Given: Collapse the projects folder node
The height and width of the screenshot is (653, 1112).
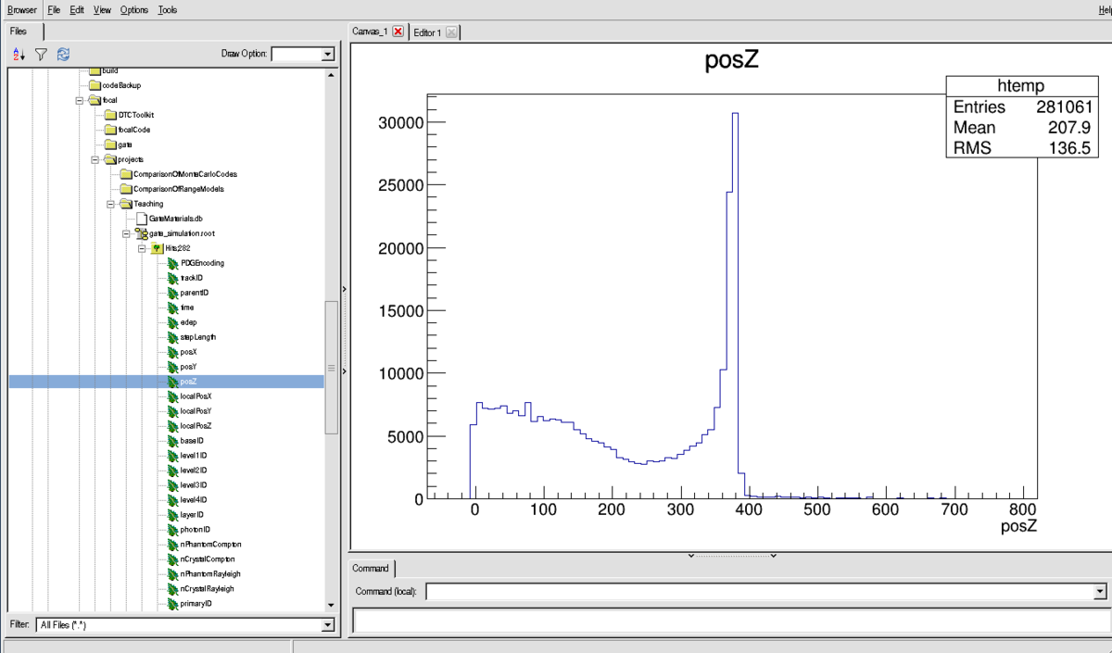Looking at the screenshot, I should [95, 159].
